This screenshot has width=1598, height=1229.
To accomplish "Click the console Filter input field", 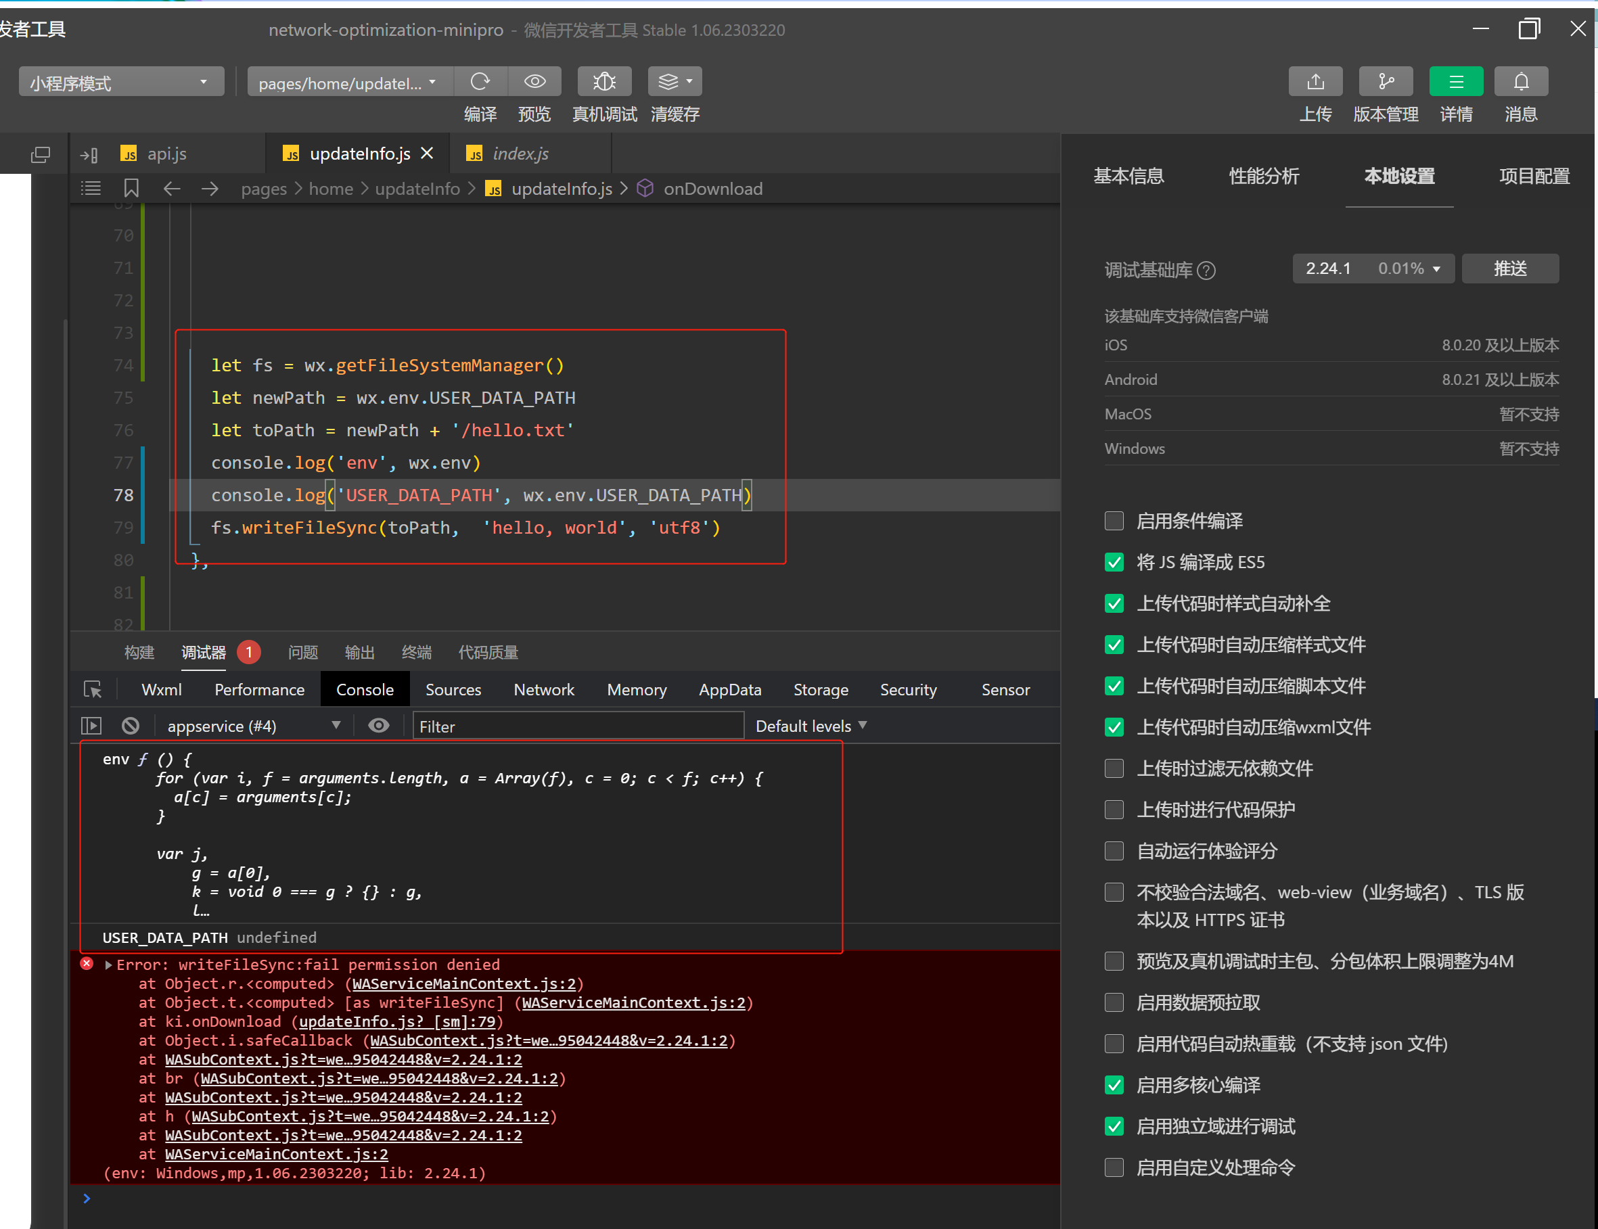I will point(578,726).
